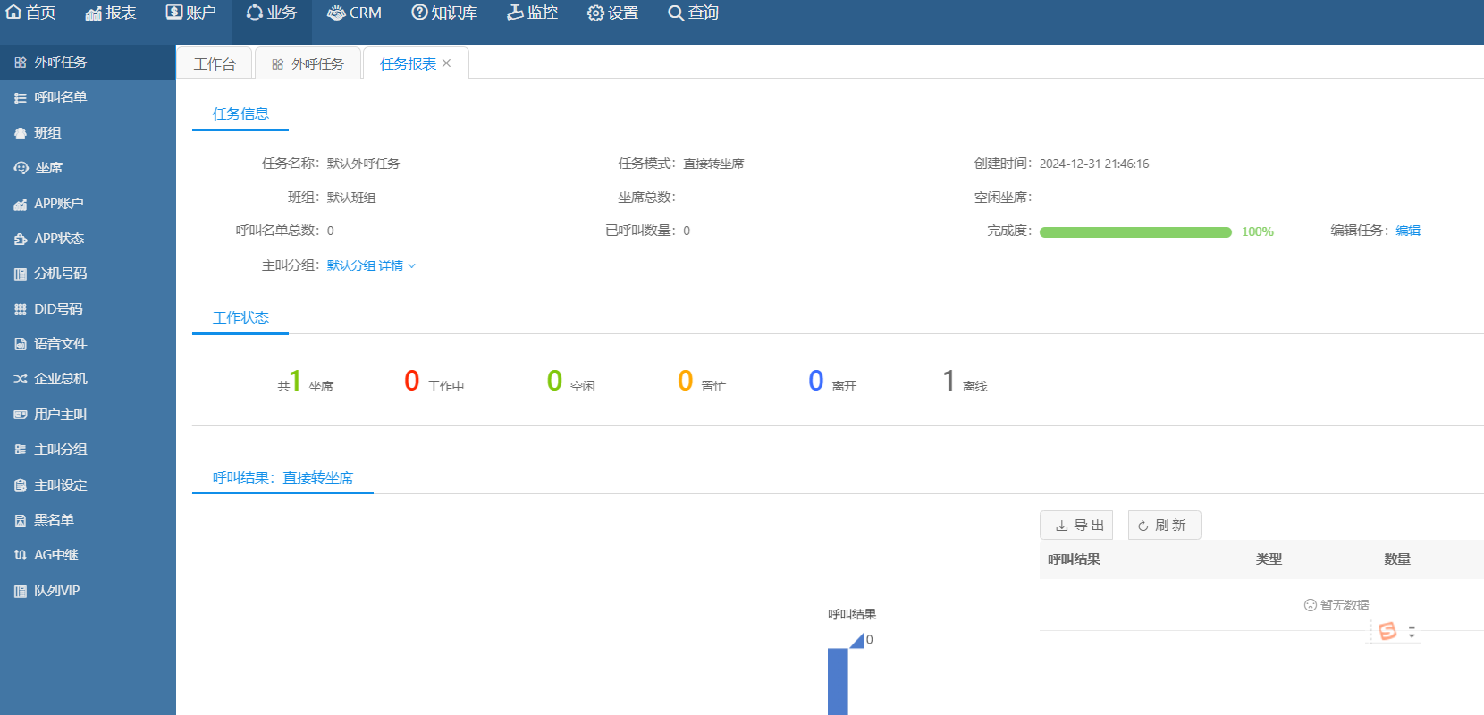The width and height of the screenshot is (1484, 715).
Task: Open the 业务 business menu
Action: coord(272,13)
